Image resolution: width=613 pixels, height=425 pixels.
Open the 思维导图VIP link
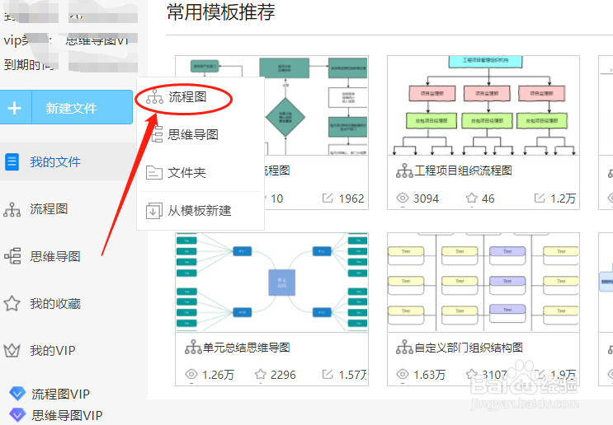click(x=67, y=415)
